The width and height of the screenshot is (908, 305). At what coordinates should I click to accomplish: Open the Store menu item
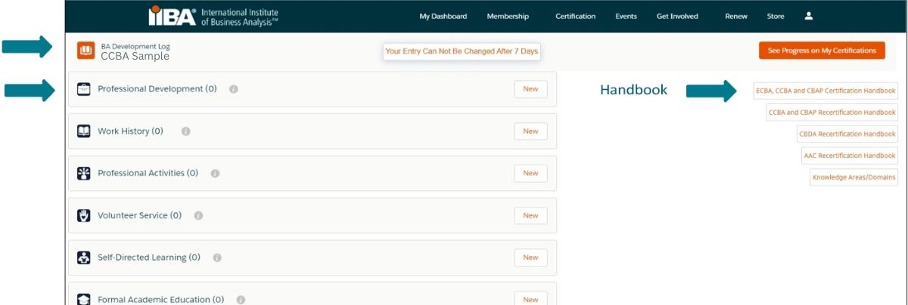776,17
